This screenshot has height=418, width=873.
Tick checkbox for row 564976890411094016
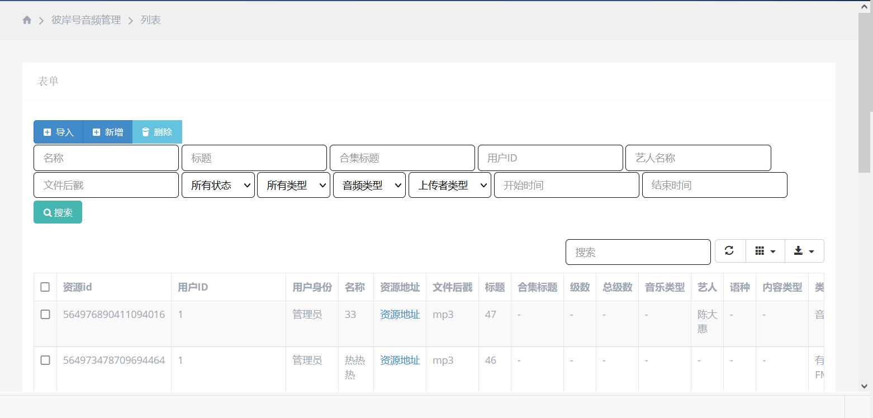(x=45, y=315)
